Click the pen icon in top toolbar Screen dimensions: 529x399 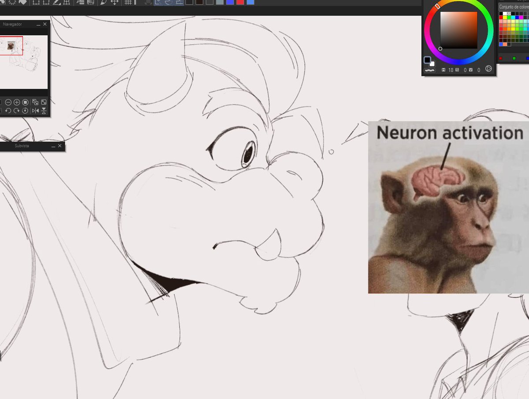point(103,2)
